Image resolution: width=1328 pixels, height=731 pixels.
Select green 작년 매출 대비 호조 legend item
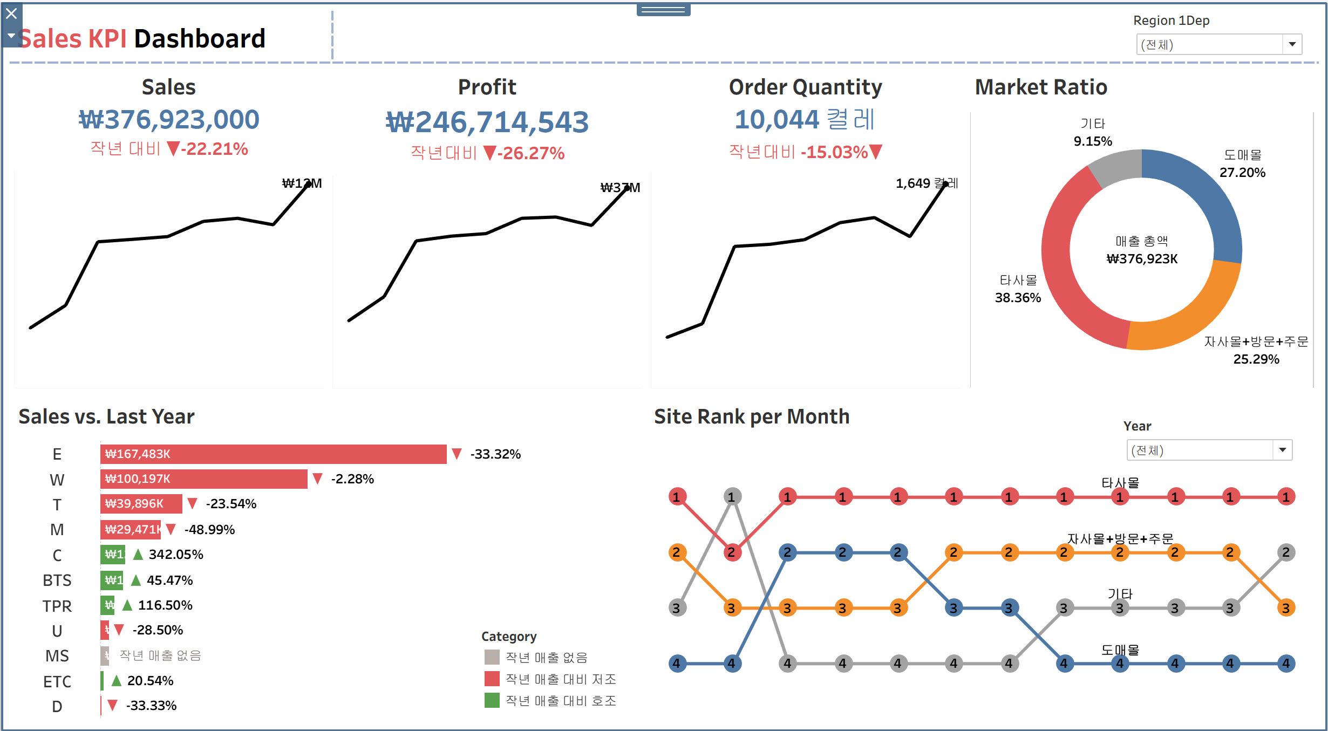[x=492, y=700]
